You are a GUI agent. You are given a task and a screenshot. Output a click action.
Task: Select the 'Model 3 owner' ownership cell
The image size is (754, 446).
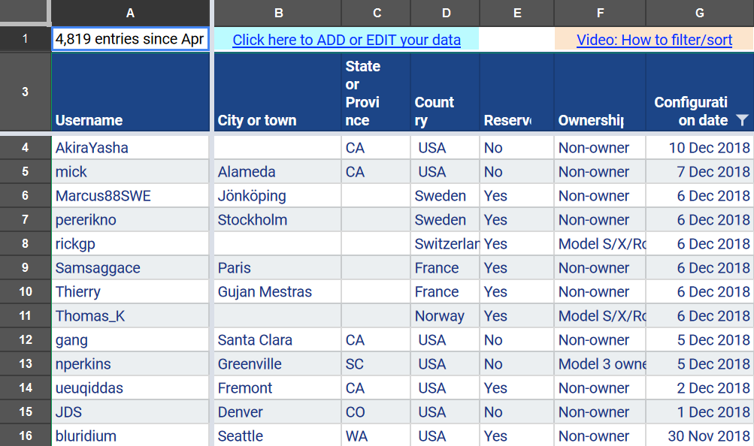(600, 364)
